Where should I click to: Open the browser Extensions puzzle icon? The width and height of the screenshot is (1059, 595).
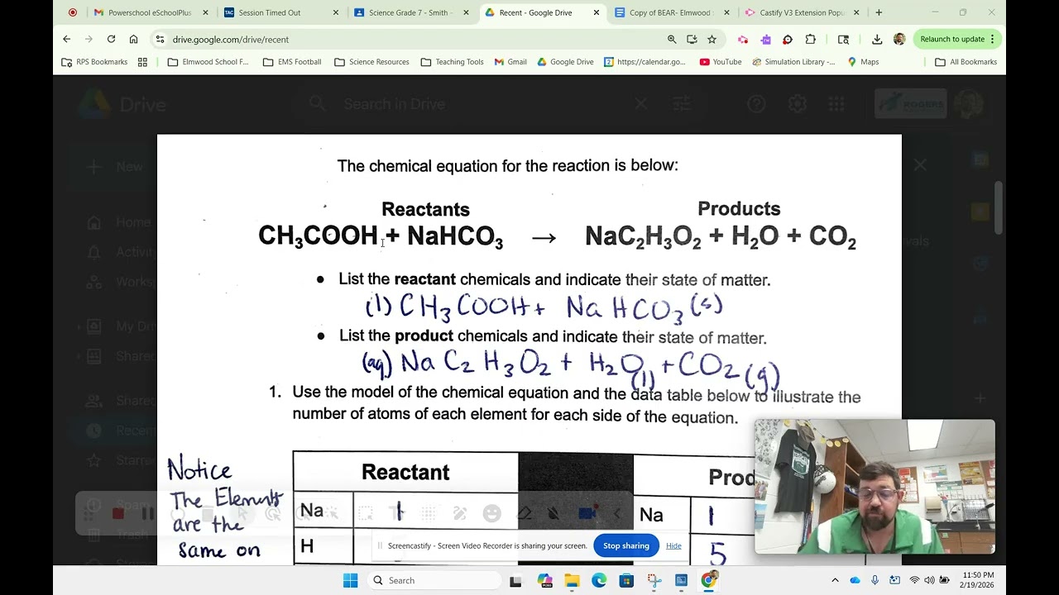[x=810, y=39]
